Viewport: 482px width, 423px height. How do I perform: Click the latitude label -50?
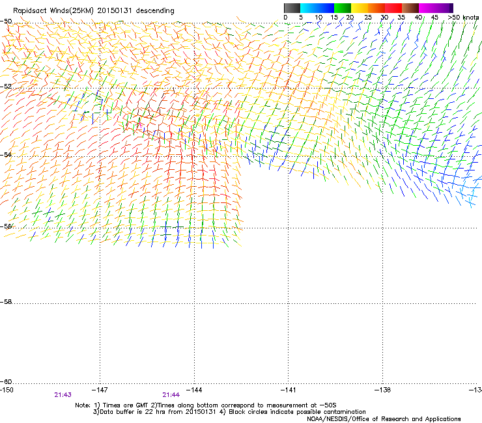(x=6, y=21)
